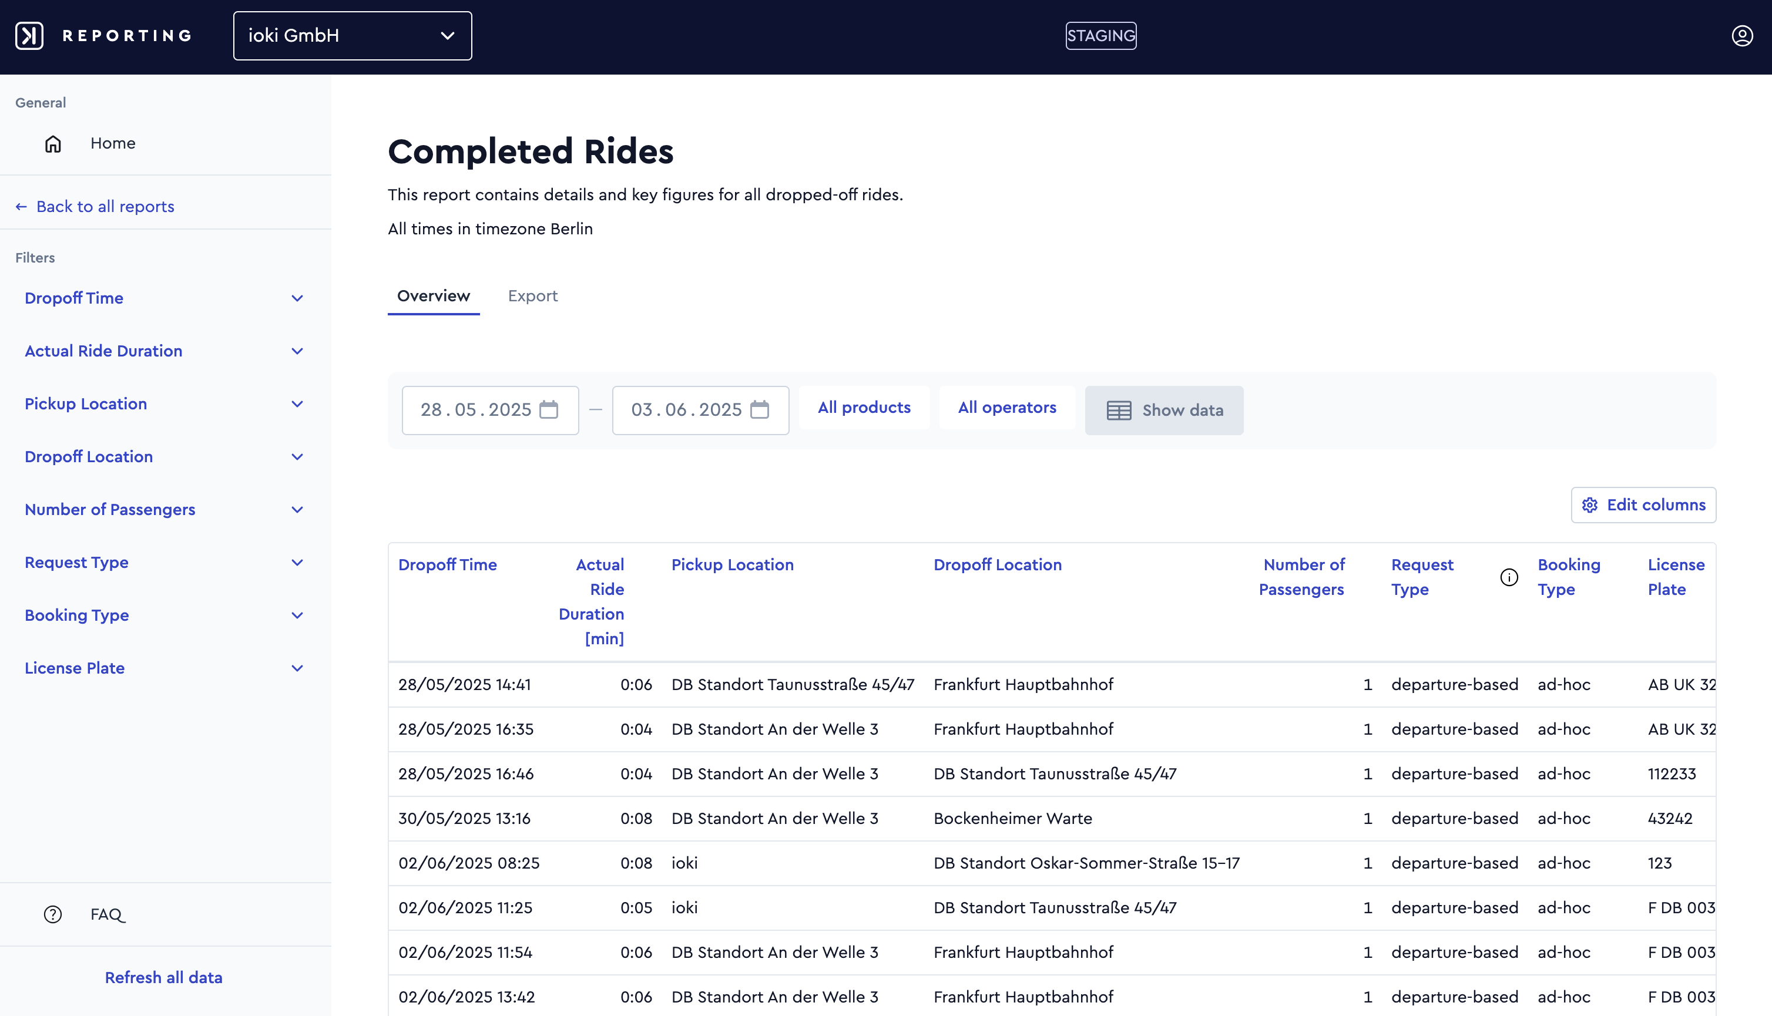Click the start date field 28.05.2025

tap(491, 411)
